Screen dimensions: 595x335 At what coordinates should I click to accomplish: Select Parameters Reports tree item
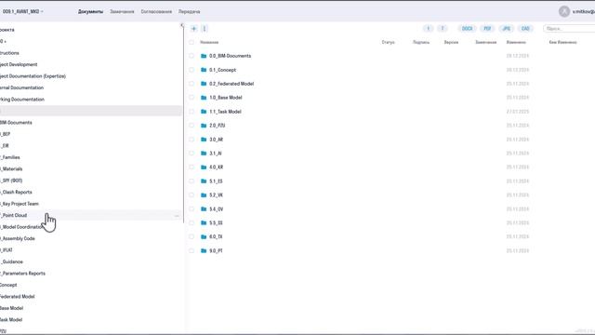tap(22, 274)
